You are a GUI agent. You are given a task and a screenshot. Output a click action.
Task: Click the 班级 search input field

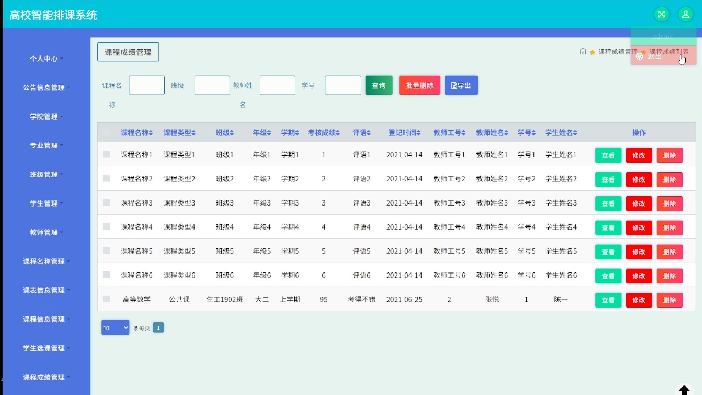pyautogui.click(x=212, y=85)
